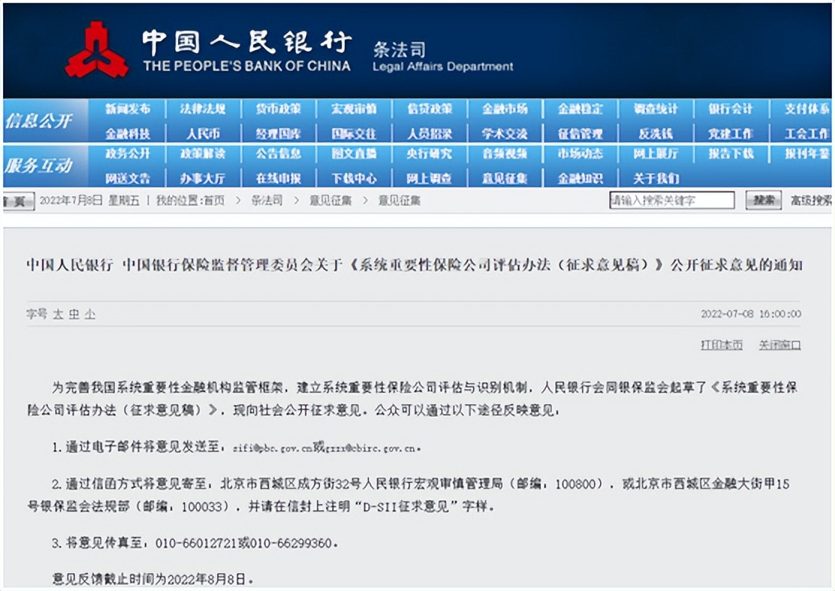Viewport: 835px width, 591px height.
Task: Set font size to small 小
Action: [90, 314]
